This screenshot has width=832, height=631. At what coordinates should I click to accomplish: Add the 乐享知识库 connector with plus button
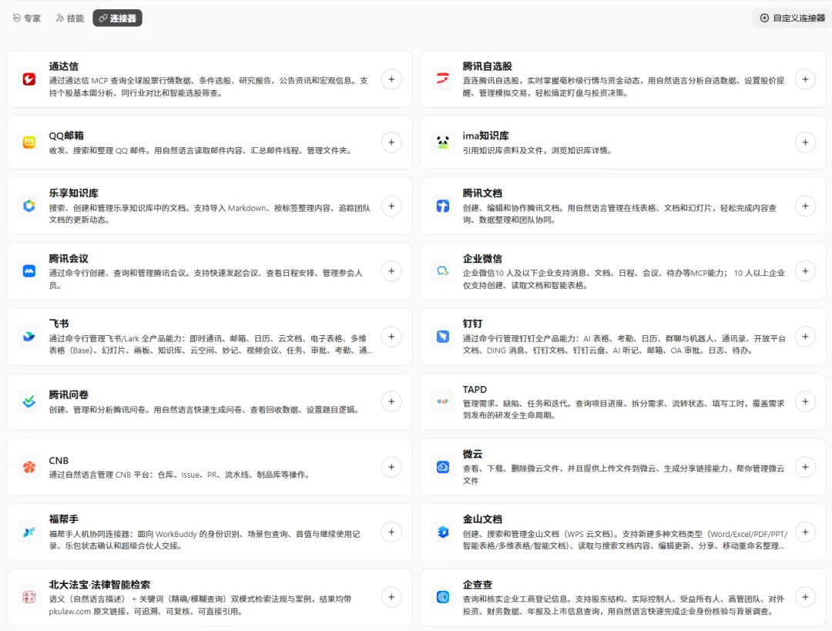point(391,206)
